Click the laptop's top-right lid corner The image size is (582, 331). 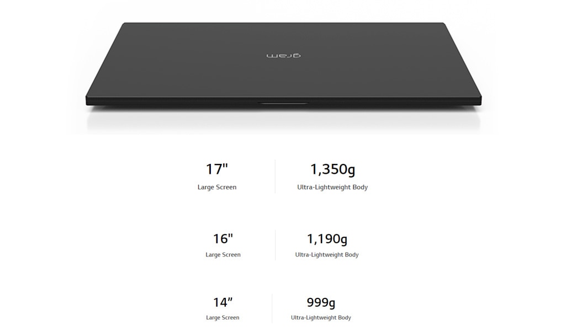tap(442, 24)
